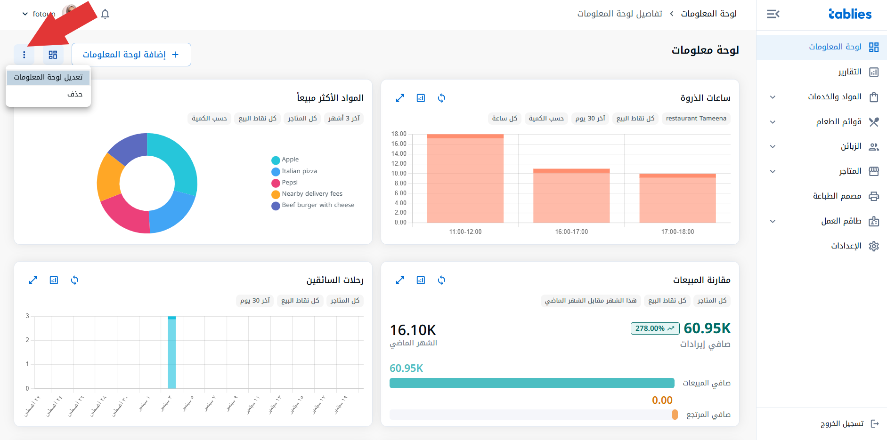Image resolution: width=887 pixels, height=440 pixels.
Task: Click the reports chart icon in sidebar
Action: point(874,72)
